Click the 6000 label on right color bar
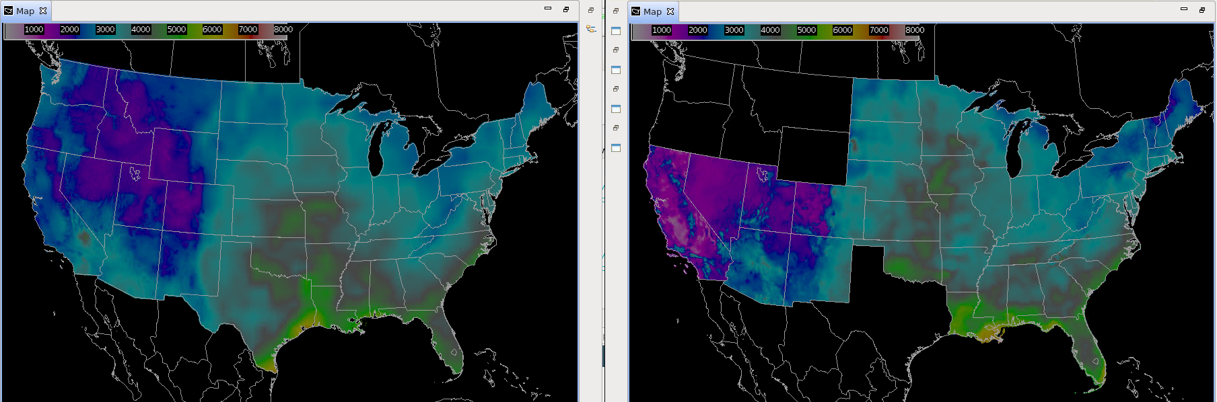Screen dimensions: 1217x402 click(842, 30)
